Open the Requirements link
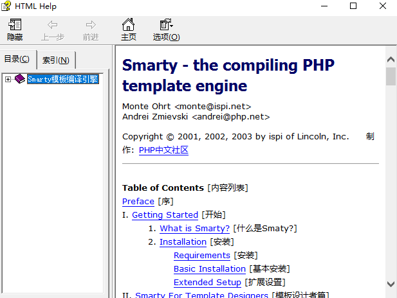 [201, 256]
